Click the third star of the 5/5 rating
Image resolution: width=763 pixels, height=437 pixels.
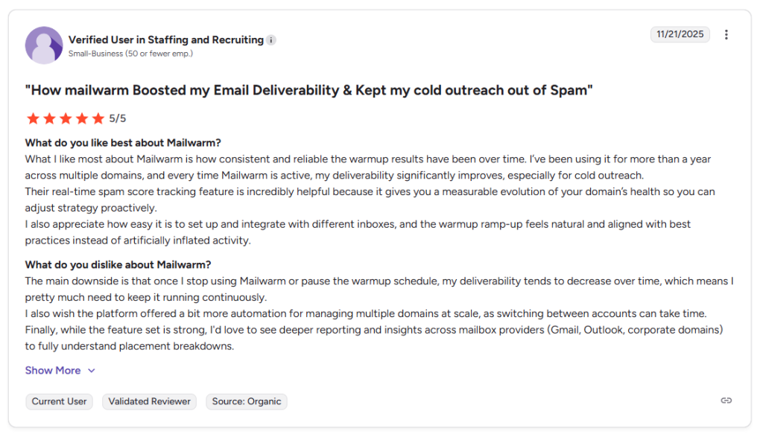point(66,118)
